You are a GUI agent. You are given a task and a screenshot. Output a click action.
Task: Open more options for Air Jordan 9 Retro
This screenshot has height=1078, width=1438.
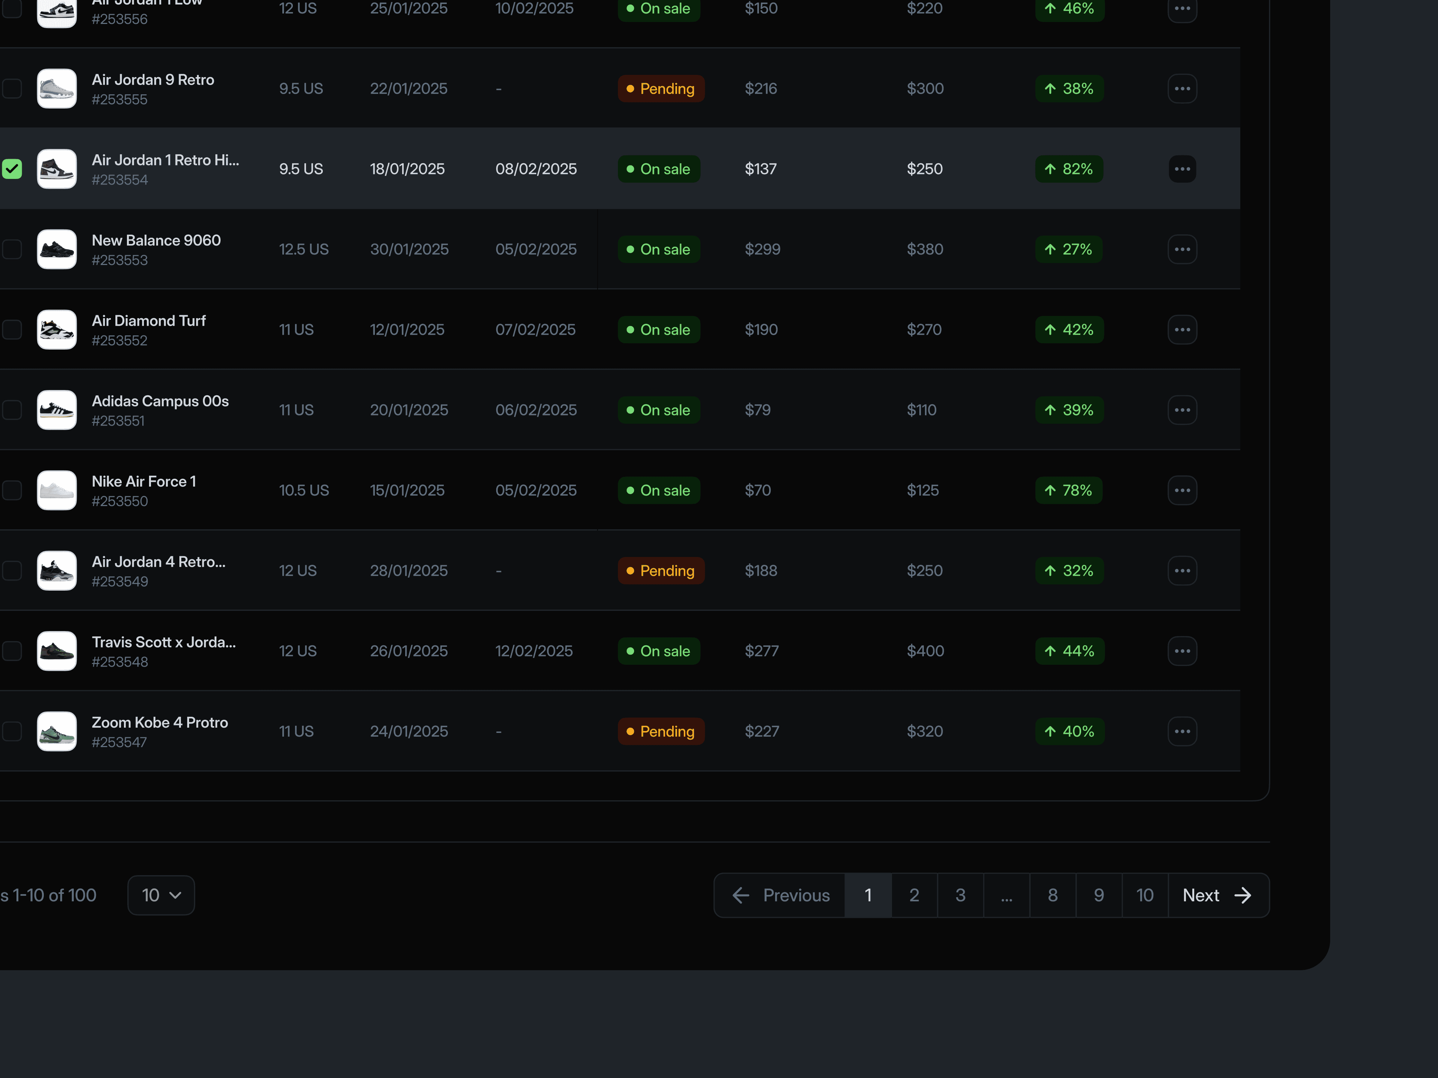(x=1182, y=88)
